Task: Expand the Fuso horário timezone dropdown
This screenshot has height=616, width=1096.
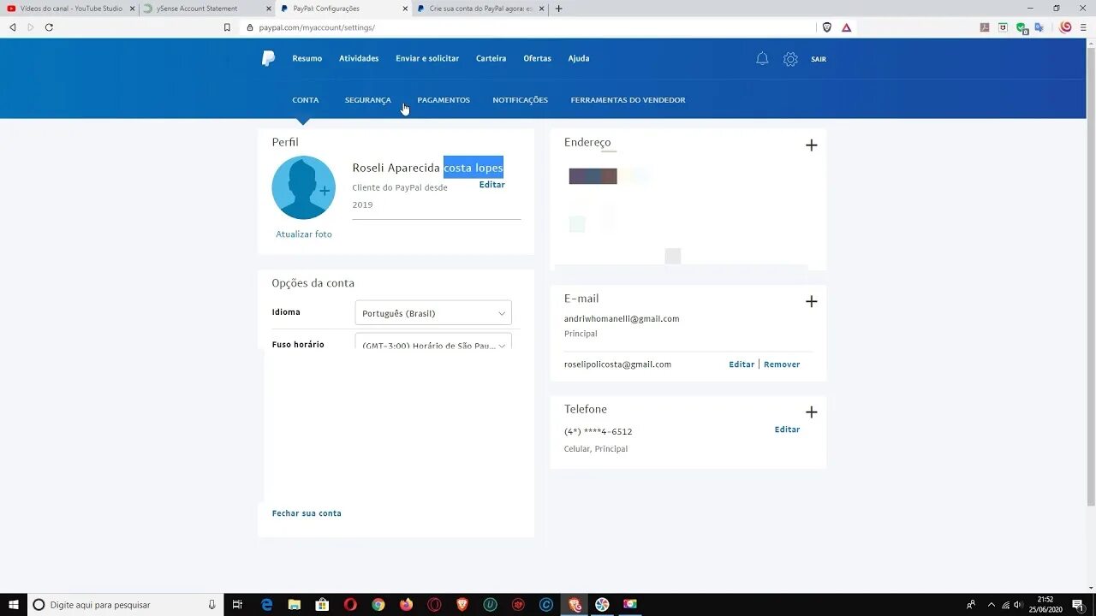Action: click(x=433, y=341)
